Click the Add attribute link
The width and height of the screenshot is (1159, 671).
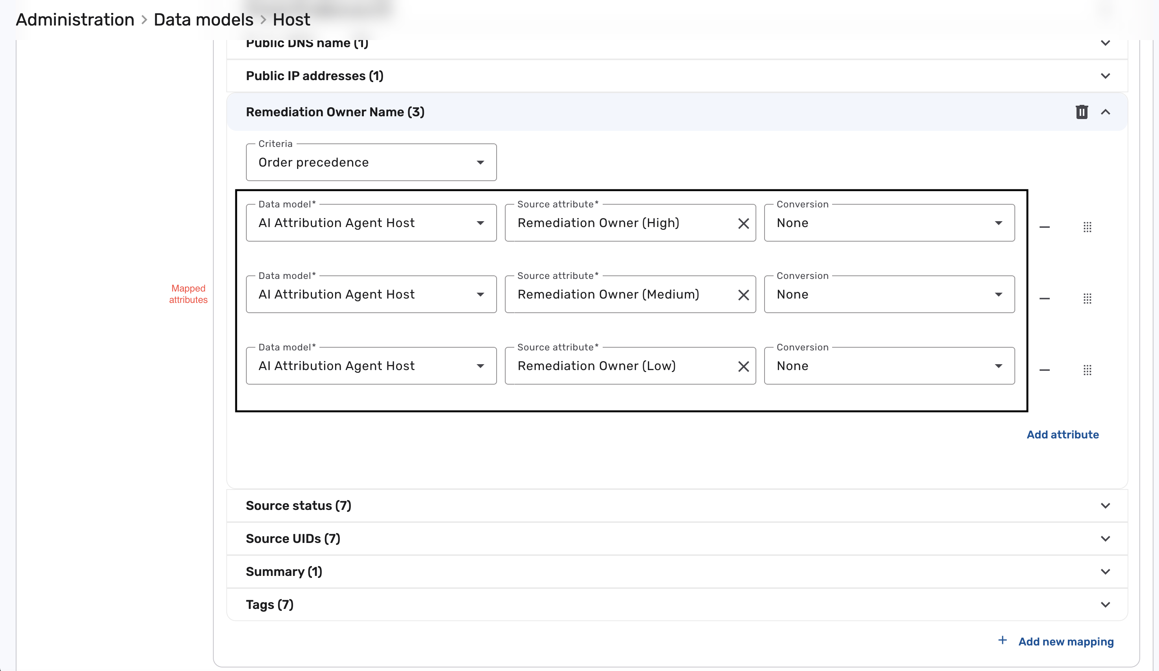(x=1062, y=434)
